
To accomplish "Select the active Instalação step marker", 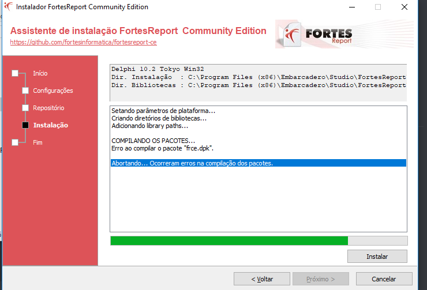I will [x=25, y=125].
